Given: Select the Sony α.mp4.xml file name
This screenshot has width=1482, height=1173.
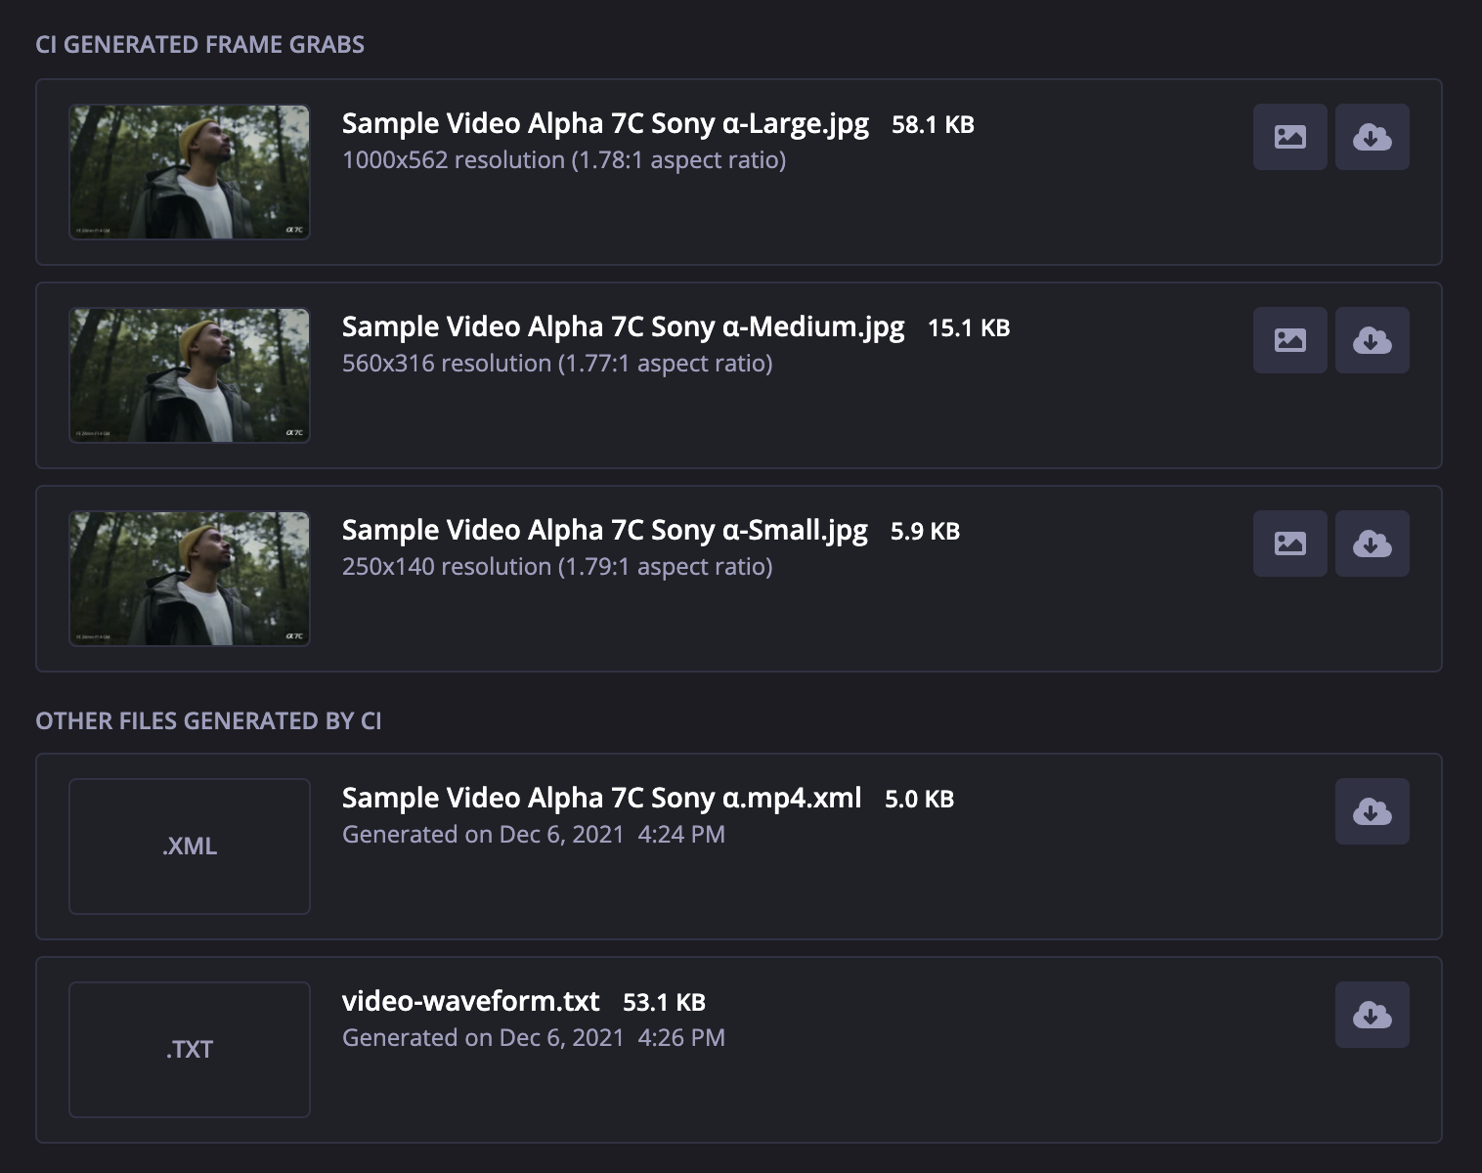Looking at the screenshot, I should [601, 799].
